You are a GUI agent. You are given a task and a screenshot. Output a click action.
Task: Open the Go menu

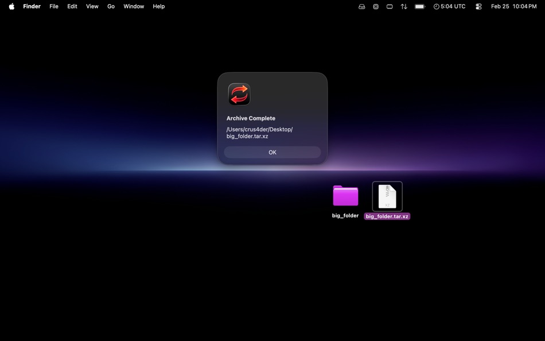[111, 6]
